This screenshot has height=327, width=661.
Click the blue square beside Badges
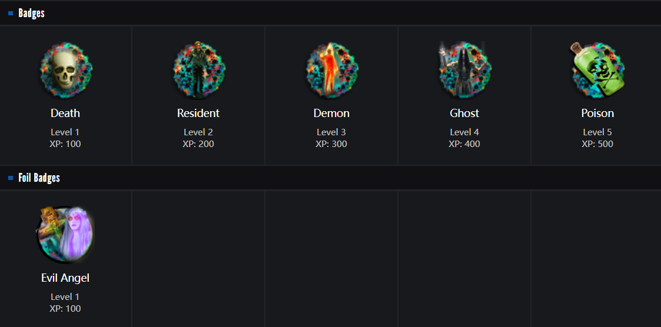[11, 13]
